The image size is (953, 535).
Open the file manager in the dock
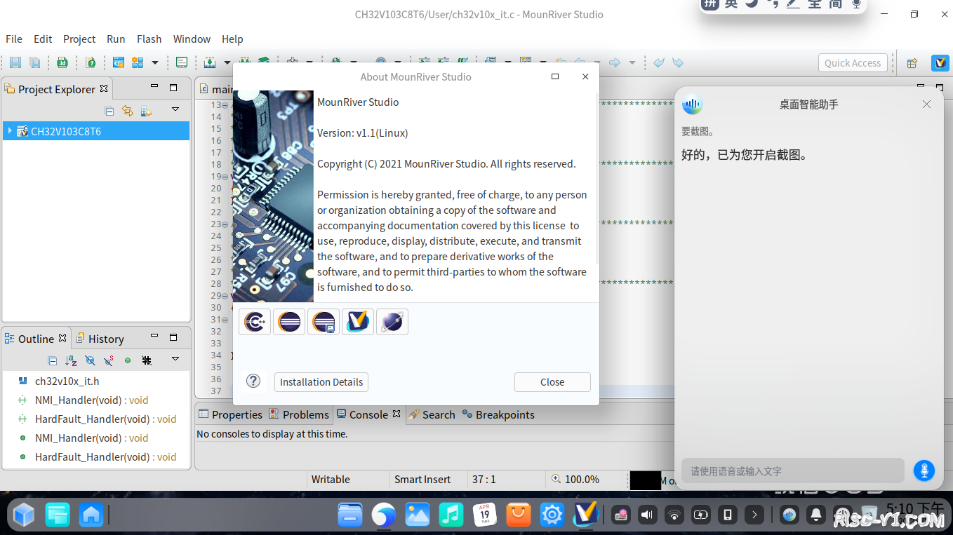click(x=350, y=515)
